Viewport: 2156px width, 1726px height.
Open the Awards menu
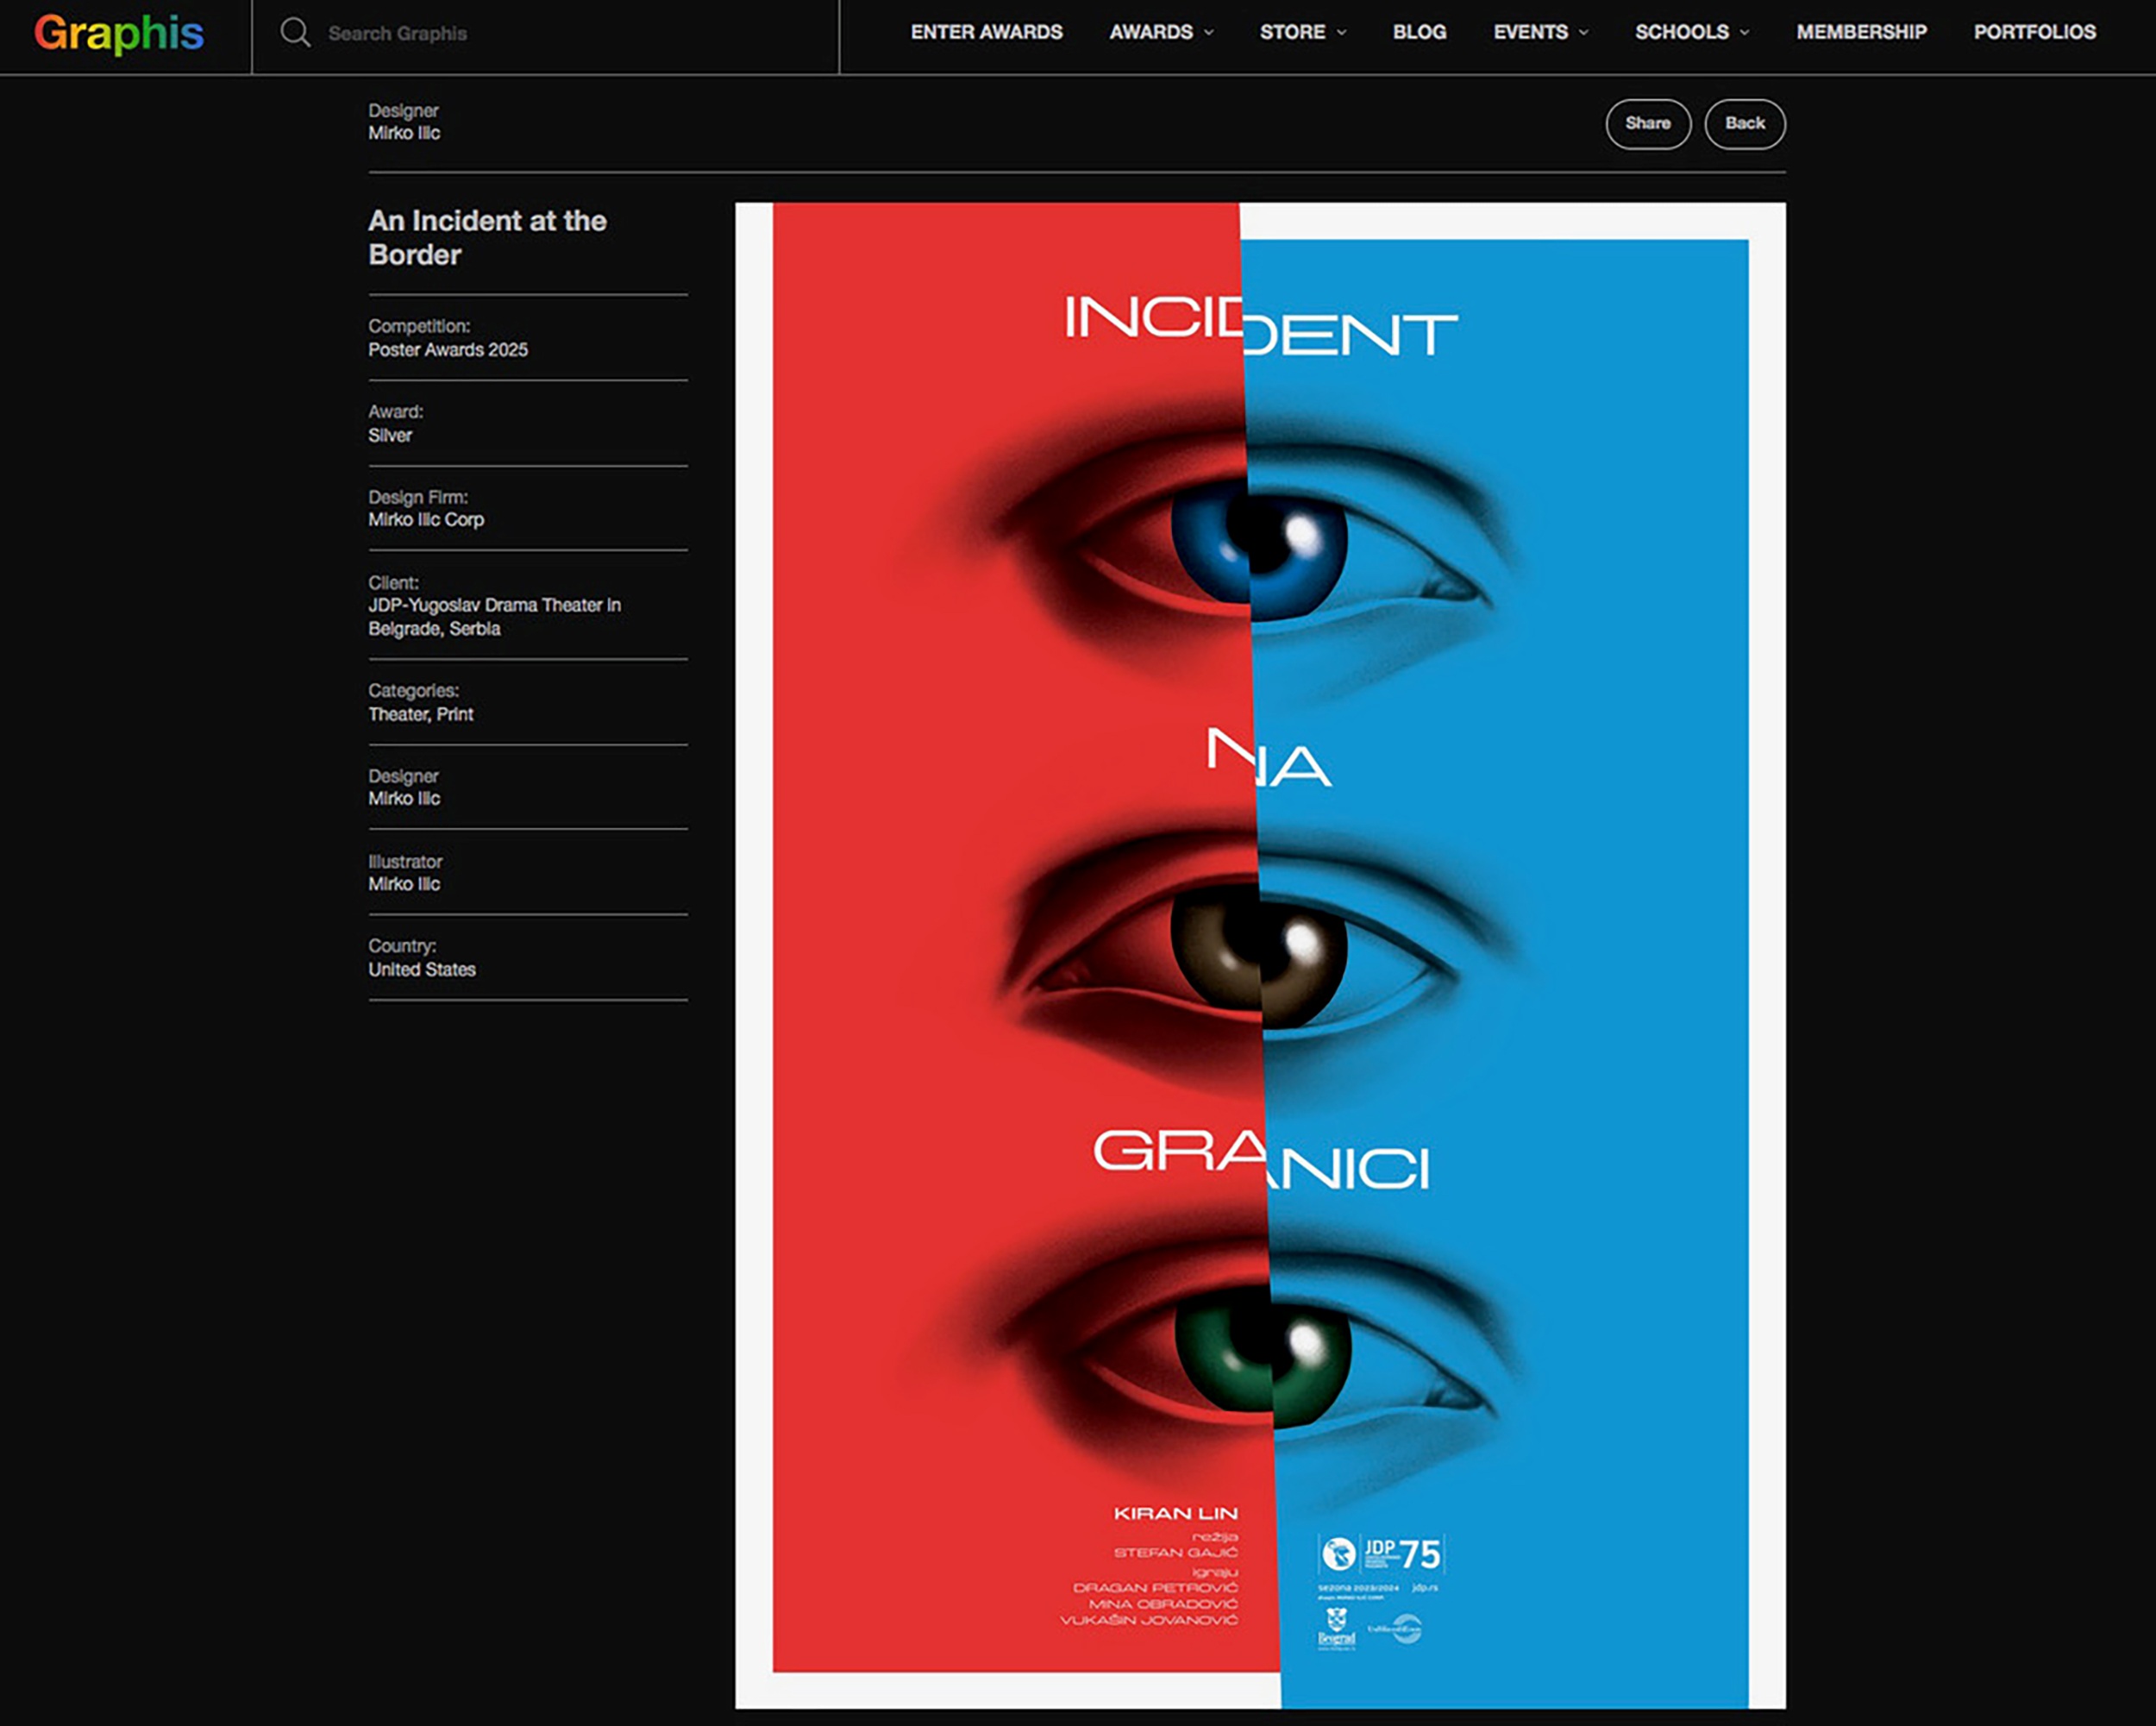pos(1150,32)
